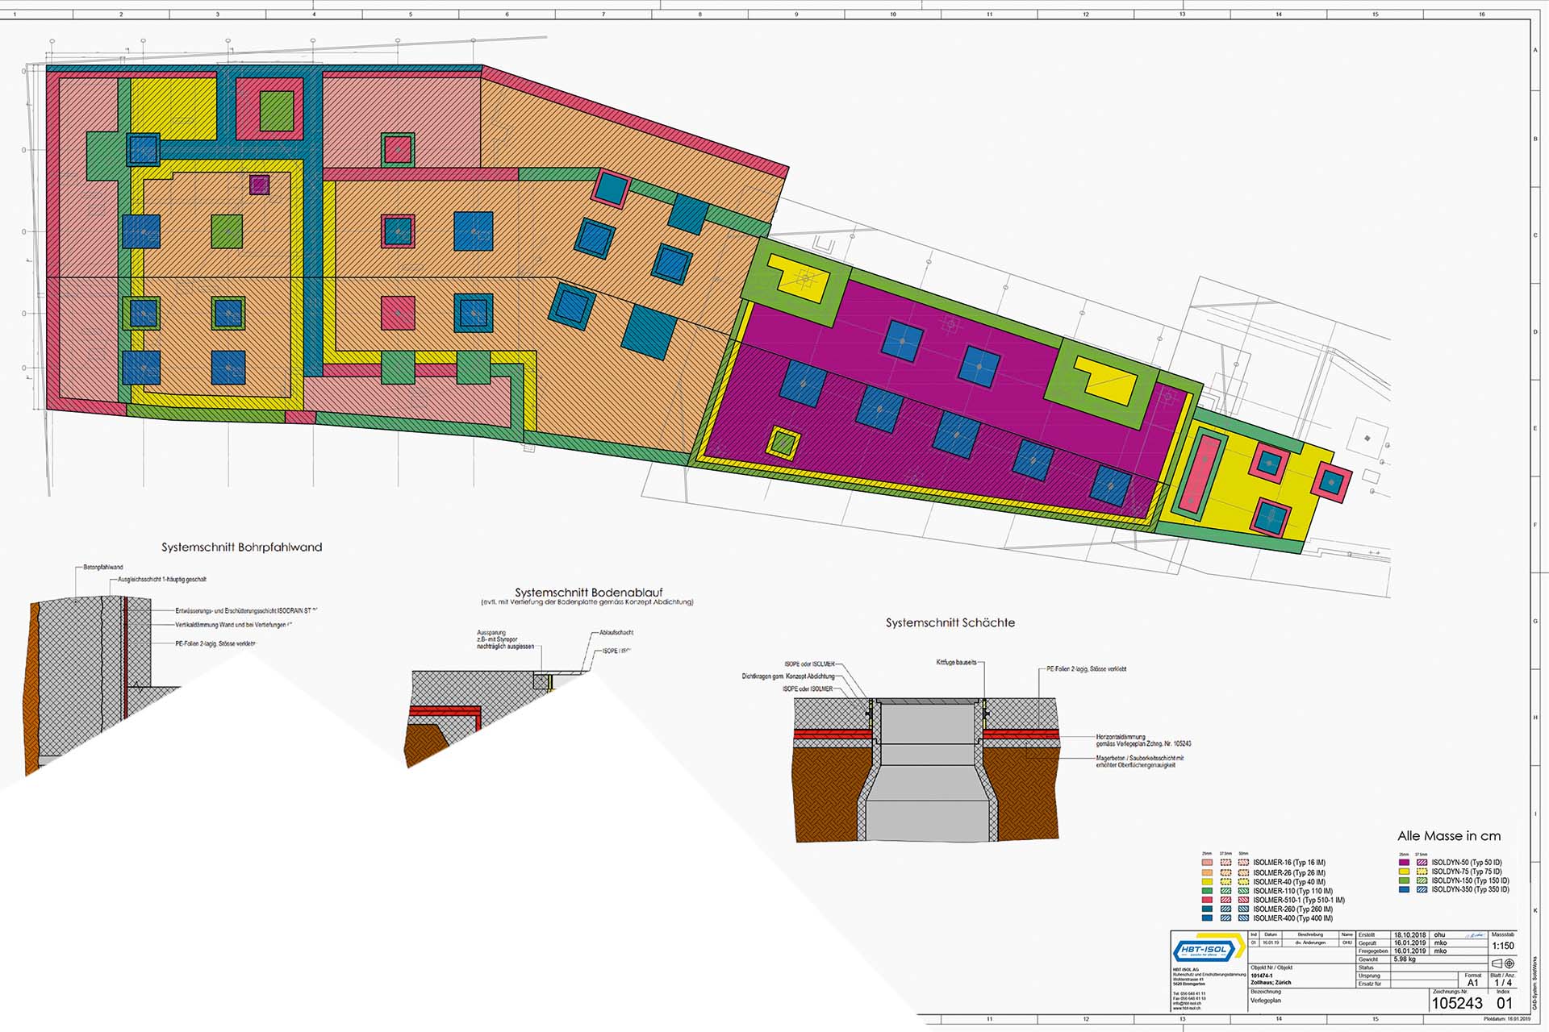Click the Zollhaus; Zürich object name
Viewport: 1549px width, 1032px height.
pyautogui.click(x=1271, y=982)
